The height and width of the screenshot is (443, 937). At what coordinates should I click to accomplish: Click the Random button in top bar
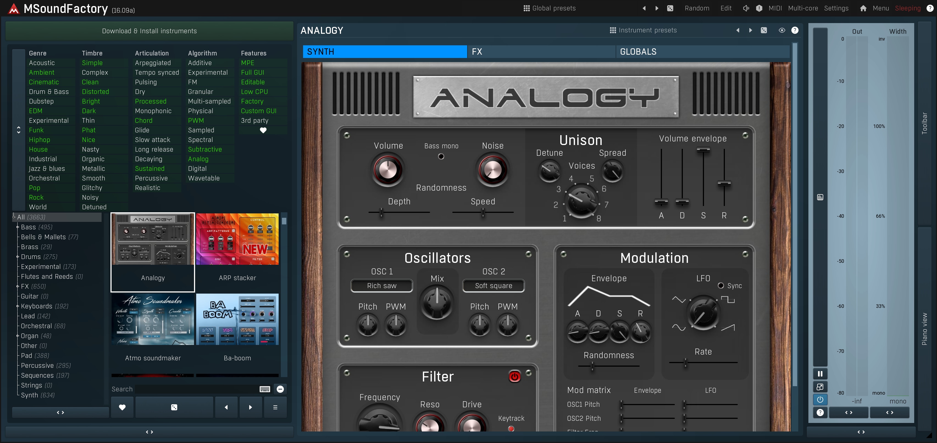pyautogui.click(x=697, y=8)
